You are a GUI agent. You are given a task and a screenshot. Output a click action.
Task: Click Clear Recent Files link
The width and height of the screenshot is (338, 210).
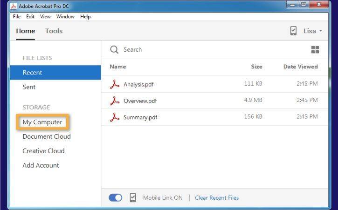click(217, 198)
